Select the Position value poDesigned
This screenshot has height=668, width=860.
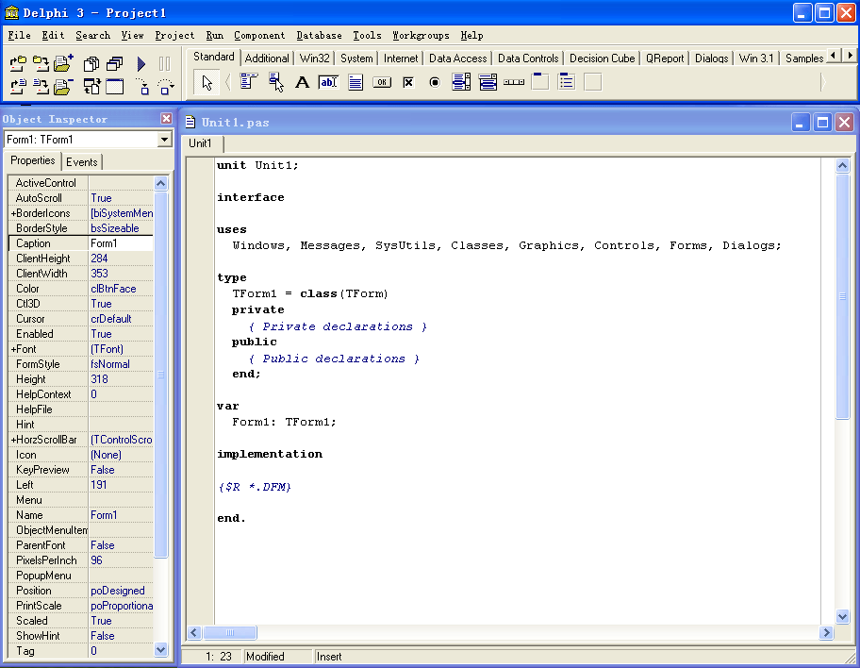(x=121, y=591)
